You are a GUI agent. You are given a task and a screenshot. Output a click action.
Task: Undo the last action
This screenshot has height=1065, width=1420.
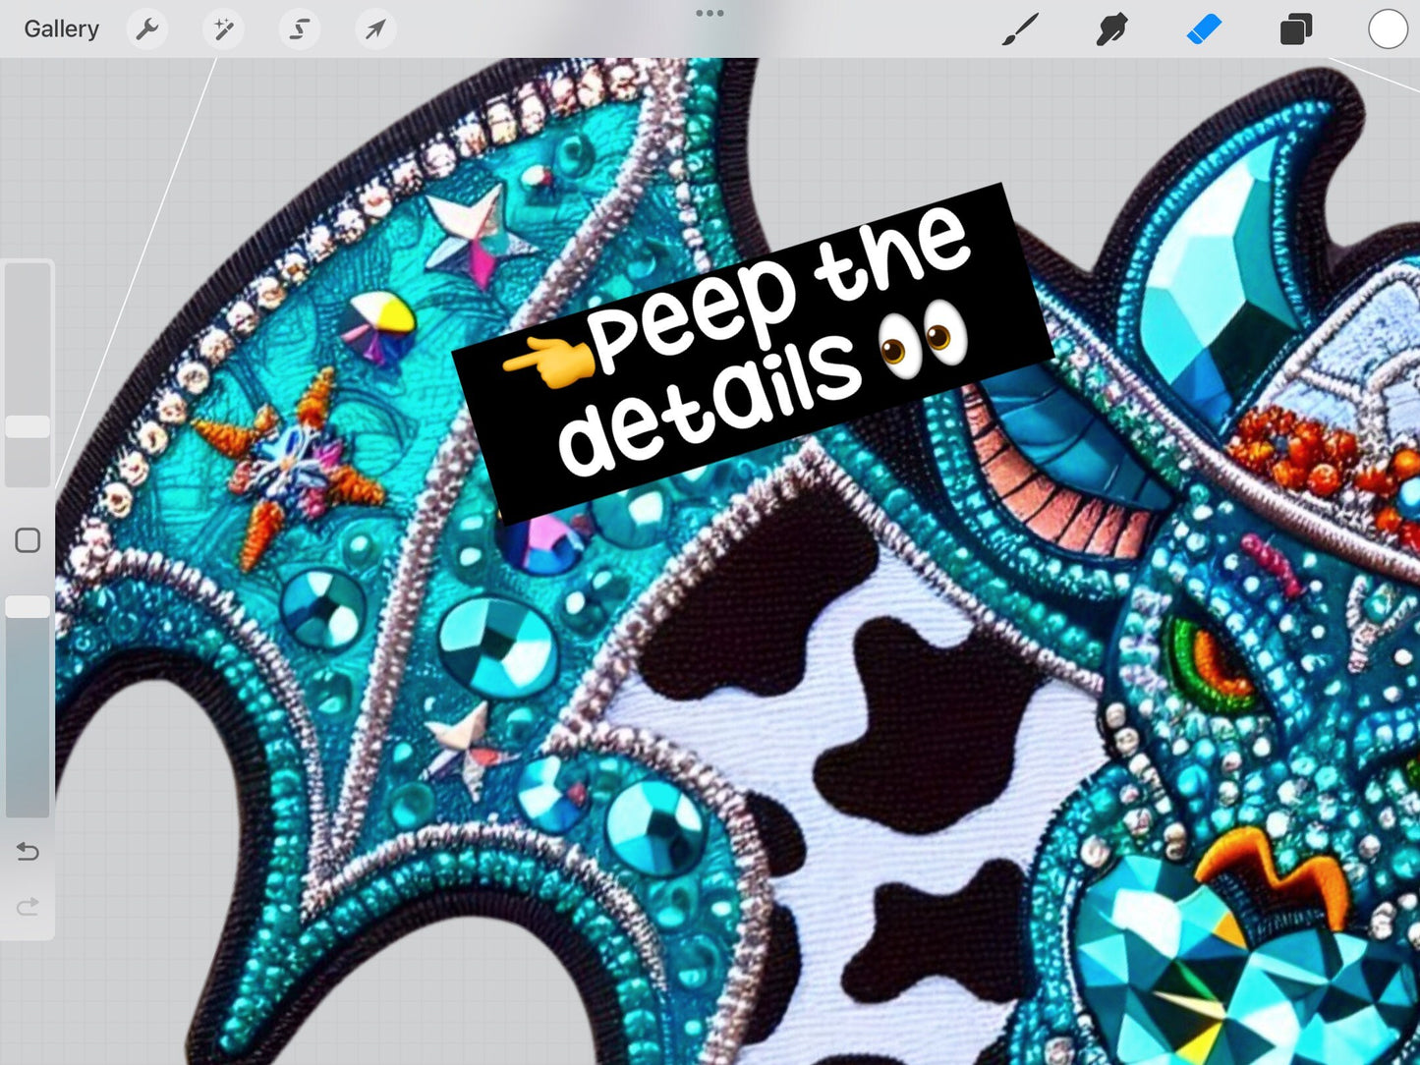coord(28,851)
